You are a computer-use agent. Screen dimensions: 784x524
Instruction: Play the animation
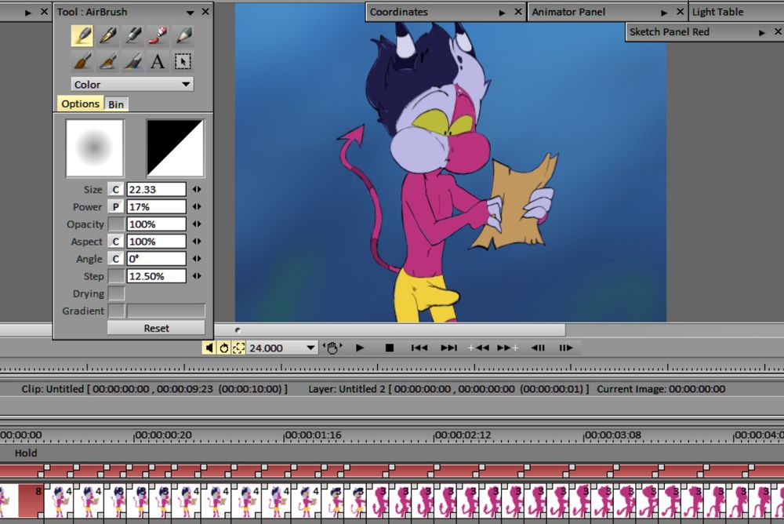pyautogui.click(x=360, y=348)
